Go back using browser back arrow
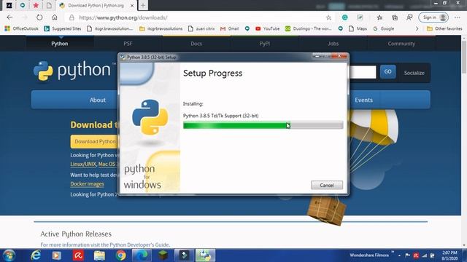 tap(9, 17)
